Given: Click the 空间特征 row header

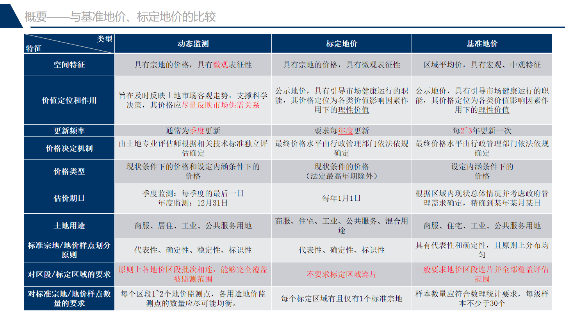Looking at the screenshot, I should [69, 65].
